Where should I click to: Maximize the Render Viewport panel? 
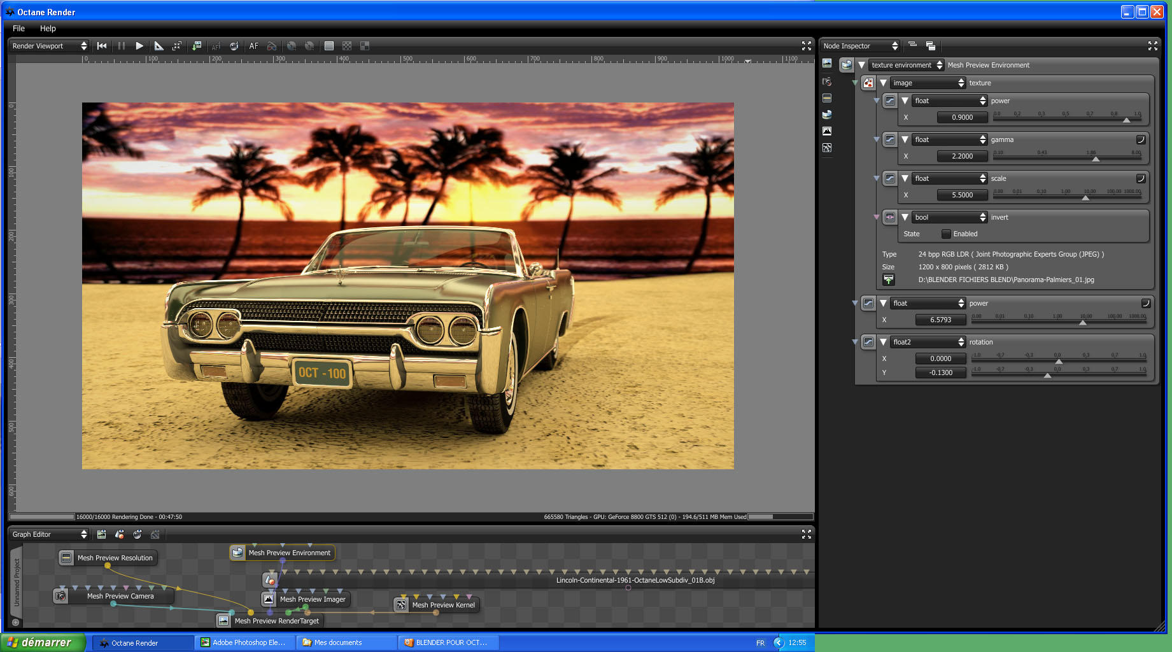pyautogui.click(x=807, y=46)
